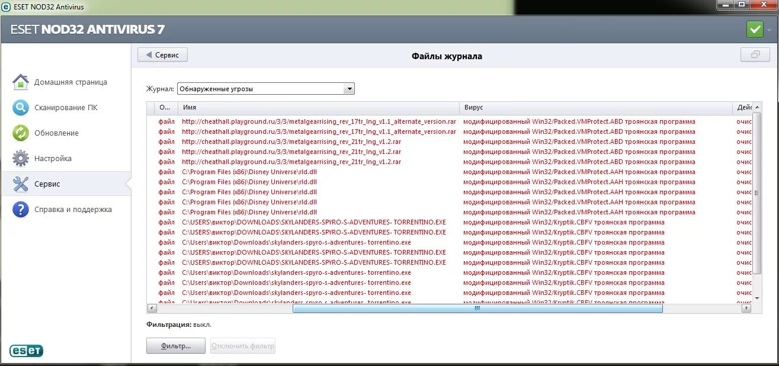Click the green refresh icon for Обновление

[21, 133]
